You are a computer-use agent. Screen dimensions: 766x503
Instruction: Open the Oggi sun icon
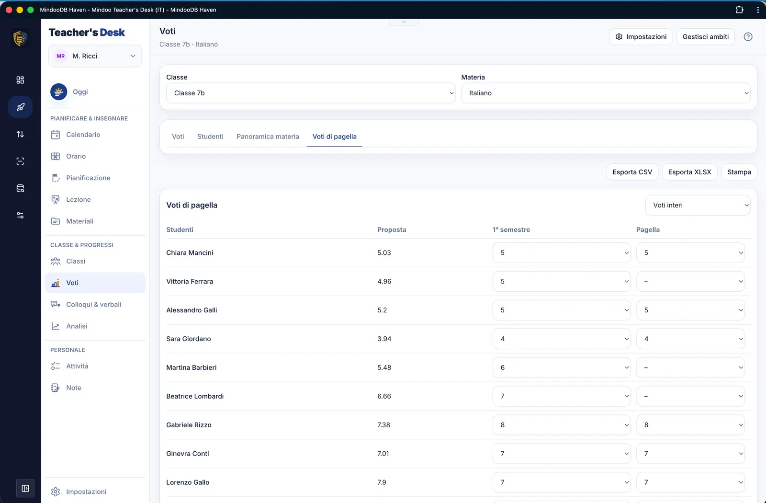coord(59,91)
